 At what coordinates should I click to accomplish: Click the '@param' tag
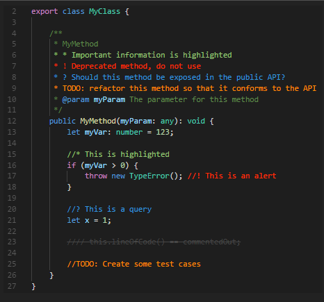[76, 99]
